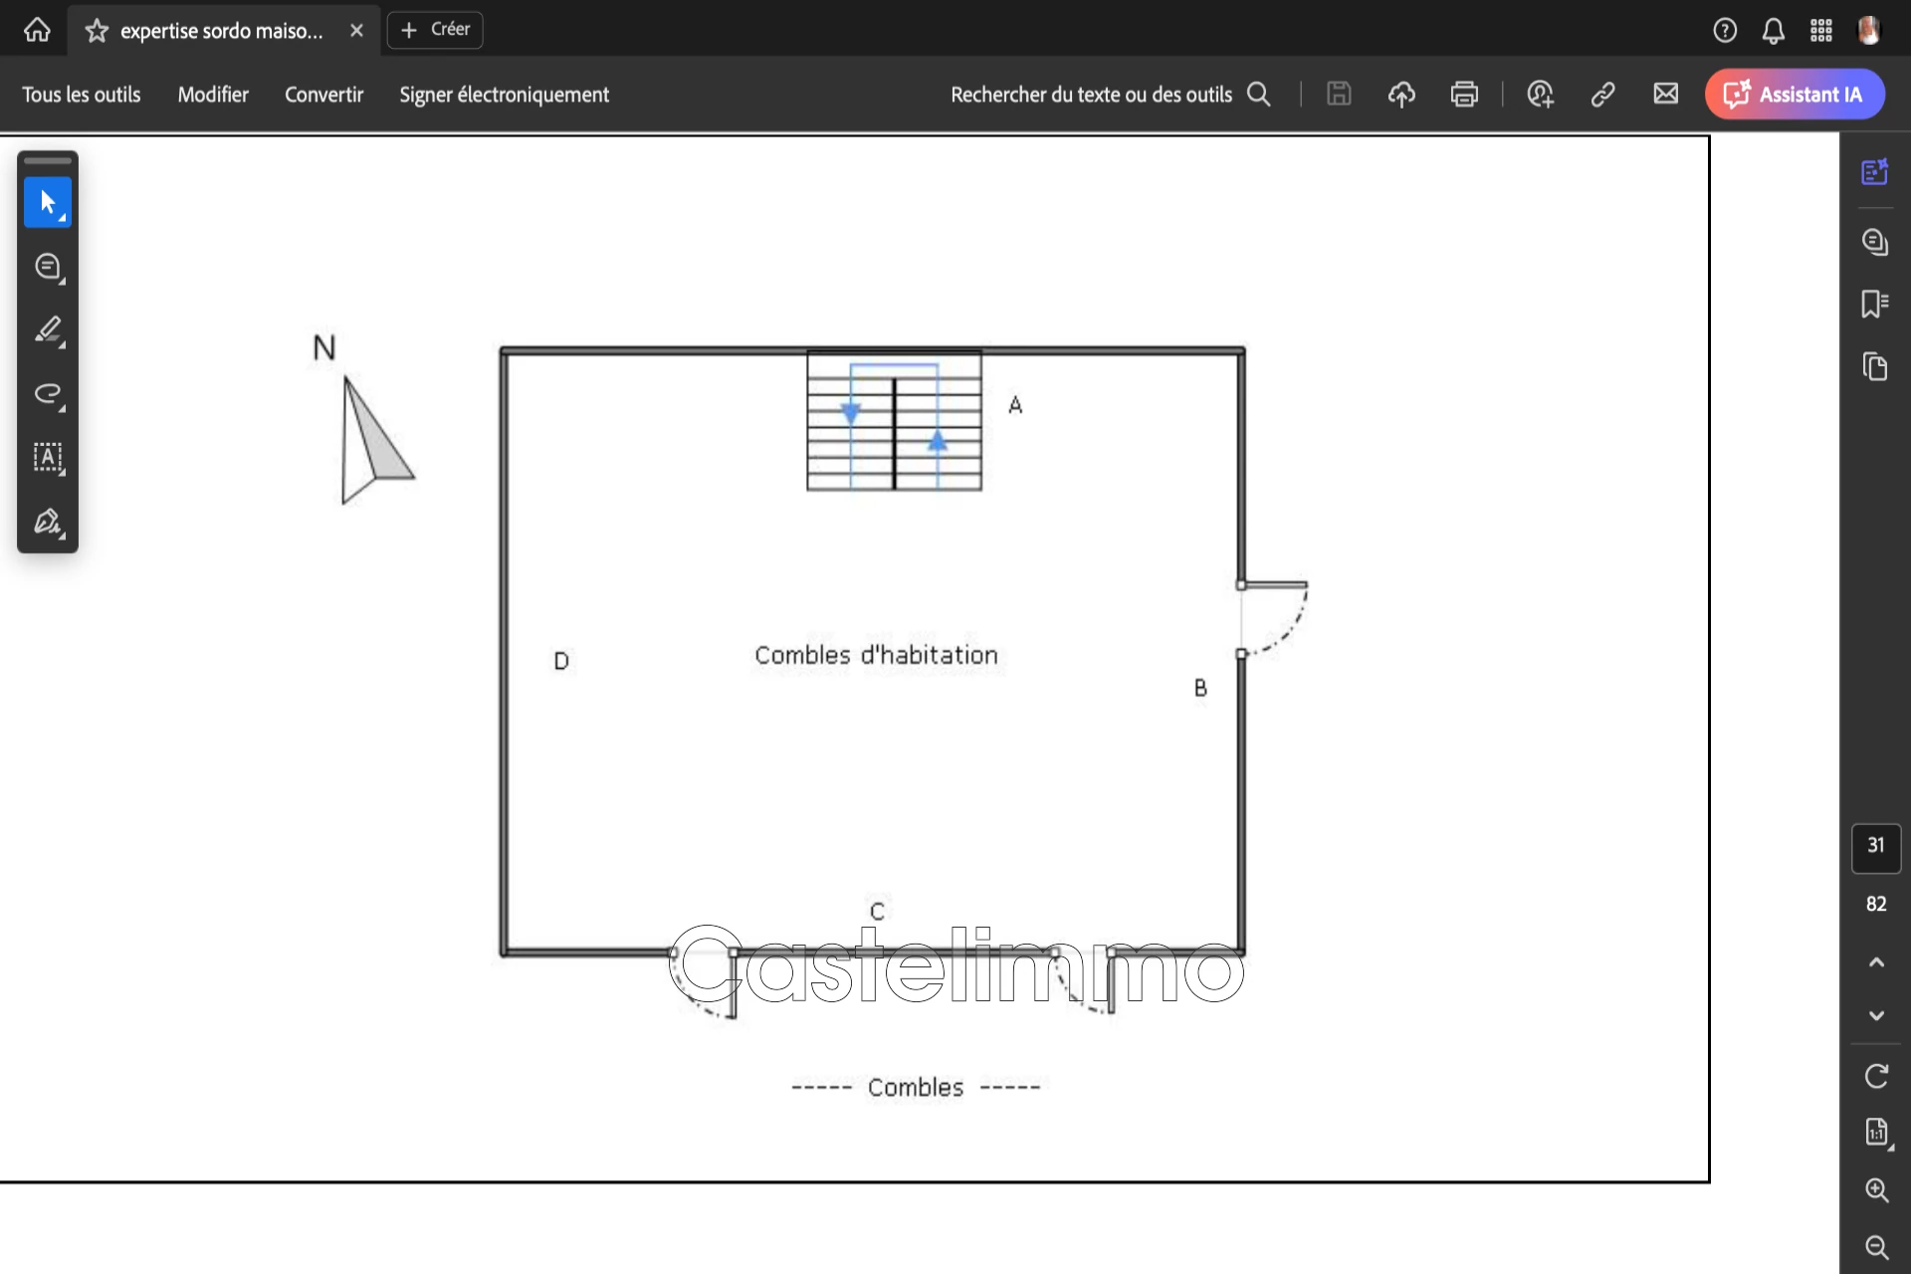Star the expertise sordo maison document
1911x1274 pixels.
pyautogui.click(x=97, y=31)
